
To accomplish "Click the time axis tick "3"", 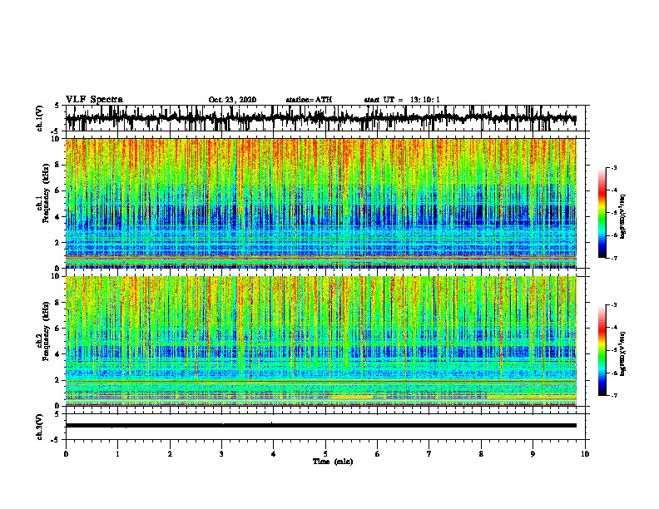I will [x=221, y=454].
